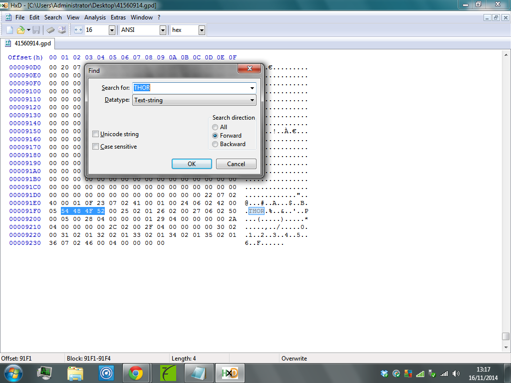Click the Open file folder icon
Screen dimensions: 511x383
click(x=21, y=30)
